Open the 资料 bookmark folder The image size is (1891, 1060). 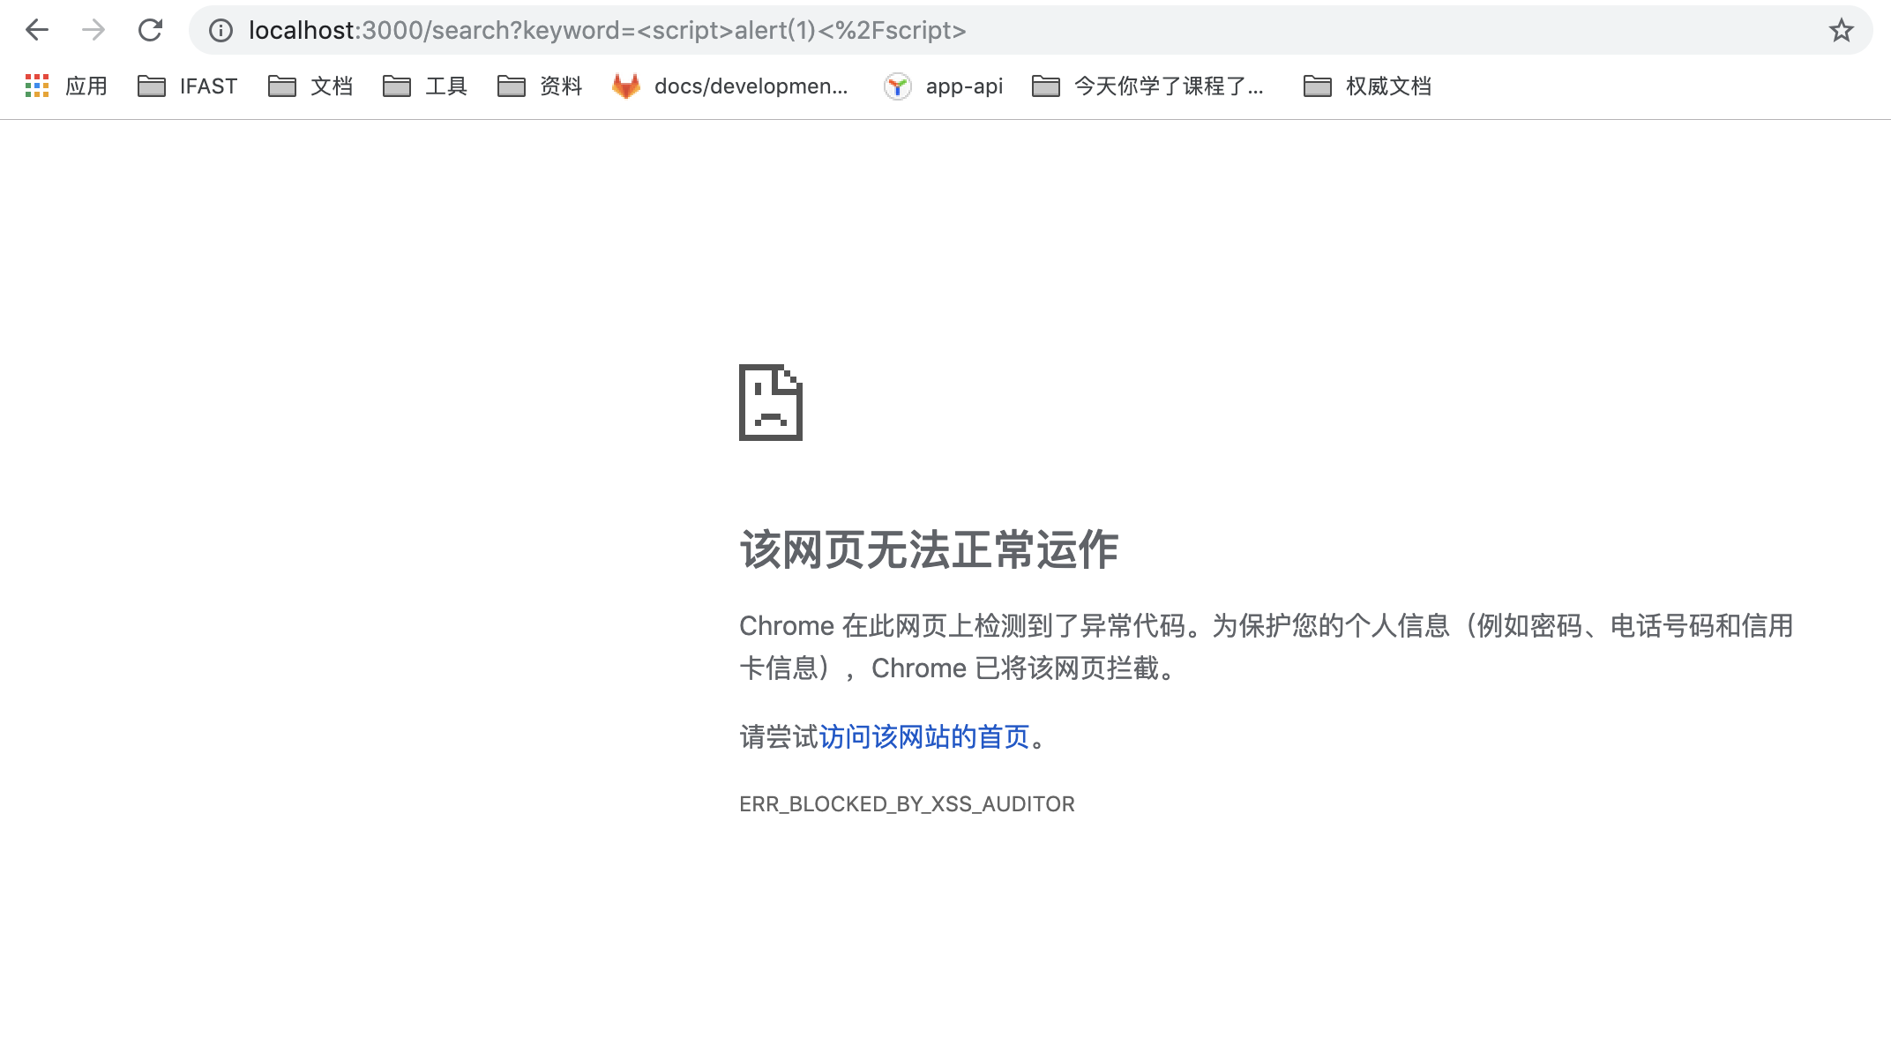540,86
